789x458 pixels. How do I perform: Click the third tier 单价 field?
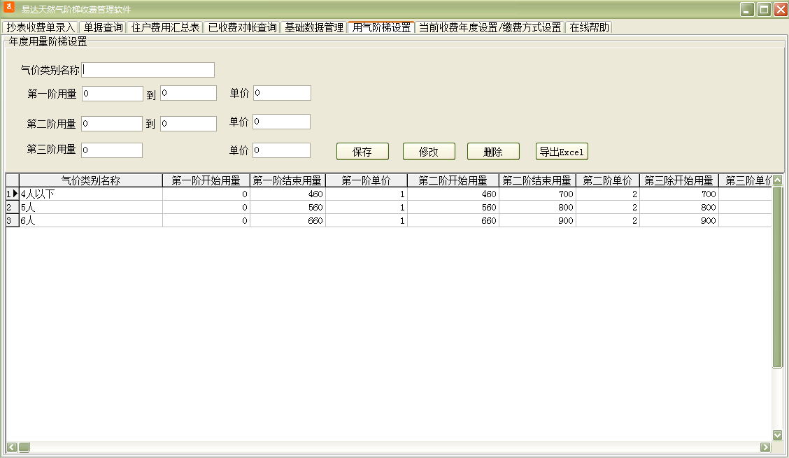281,150
